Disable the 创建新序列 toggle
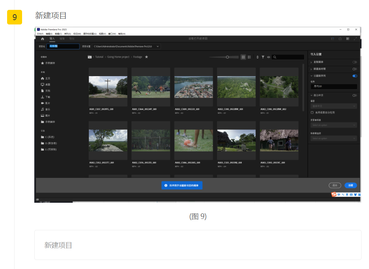The height and width of the screenshot is (269, 369). (x=355, y=76)
